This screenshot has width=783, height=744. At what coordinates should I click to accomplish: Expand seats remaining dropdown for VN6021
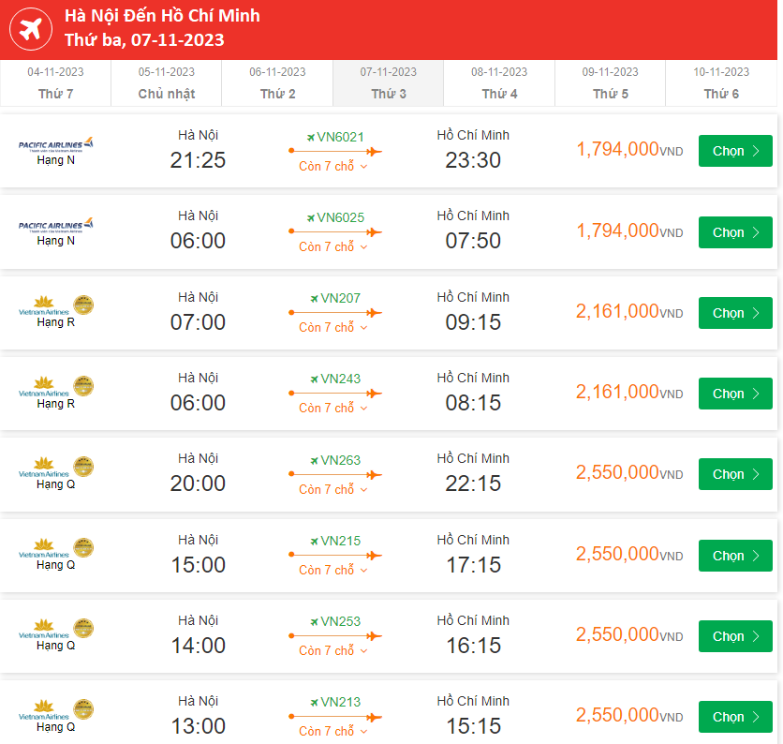333,166
